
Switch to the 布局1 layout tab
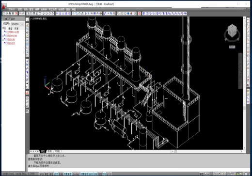(49, 151)
